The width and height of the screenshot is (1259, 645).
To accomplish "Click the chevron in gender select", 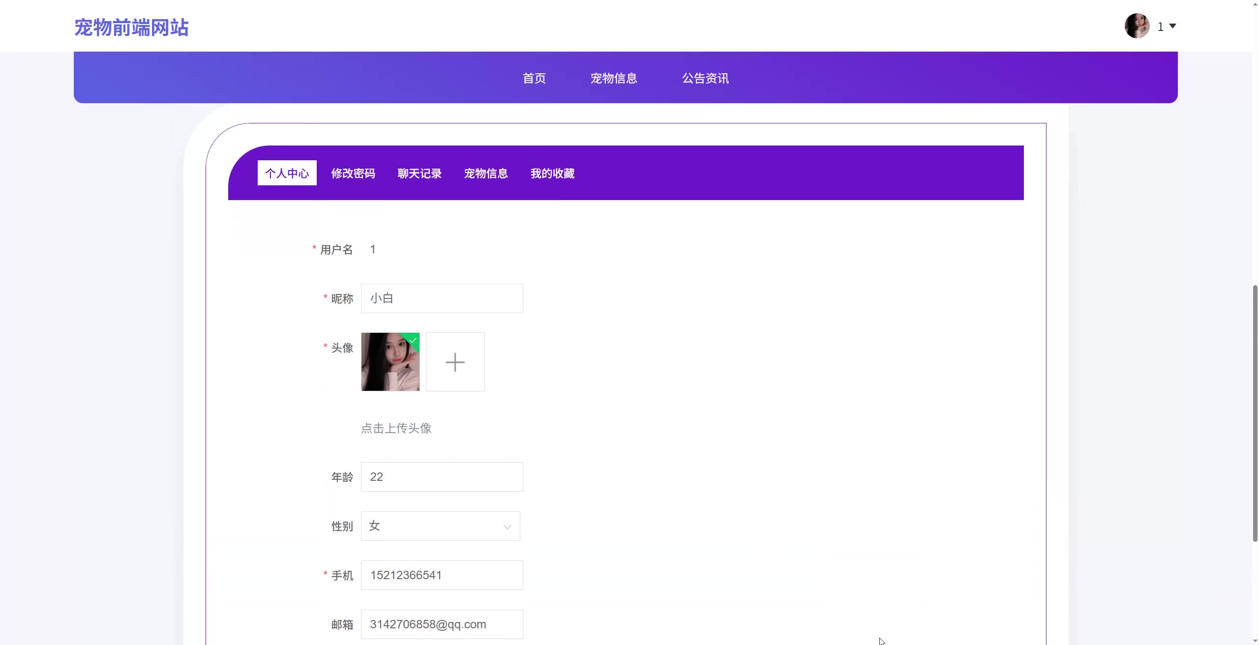I will click(x=507, y=527).
